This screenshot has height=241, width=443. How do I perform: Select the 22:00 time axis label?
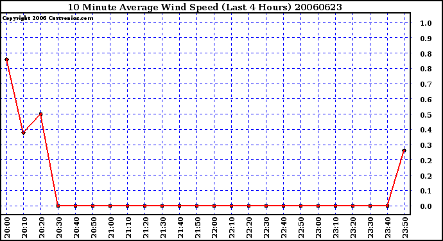[215, 228]
